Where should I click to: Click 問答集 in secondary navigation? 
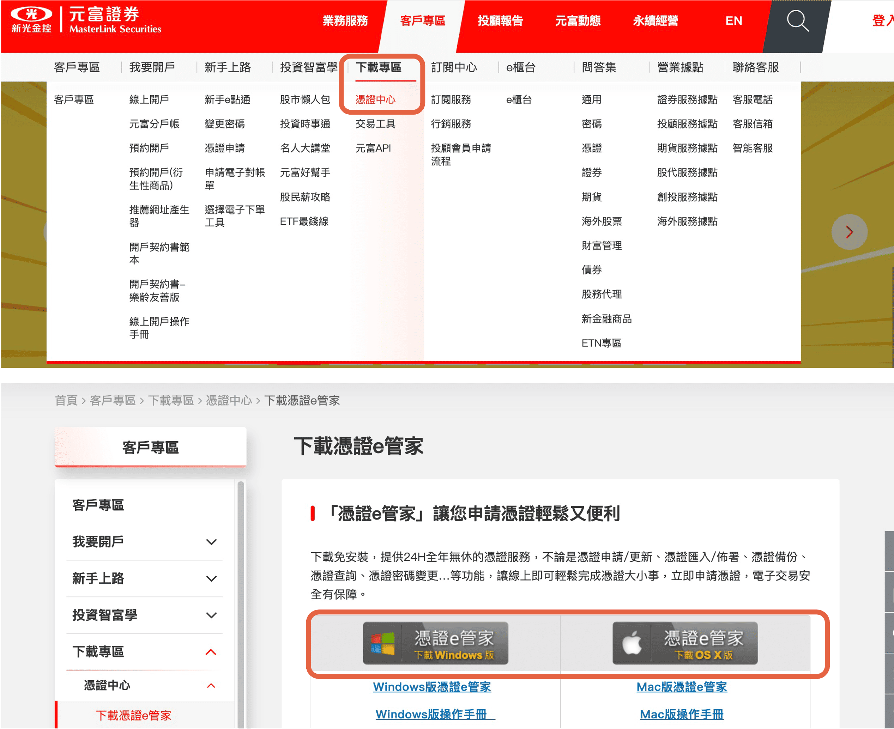point(599,67)
